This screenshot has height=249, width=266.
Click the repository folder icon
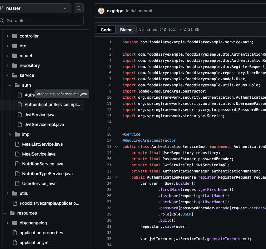pyautogui.click(x=15, y=65)
